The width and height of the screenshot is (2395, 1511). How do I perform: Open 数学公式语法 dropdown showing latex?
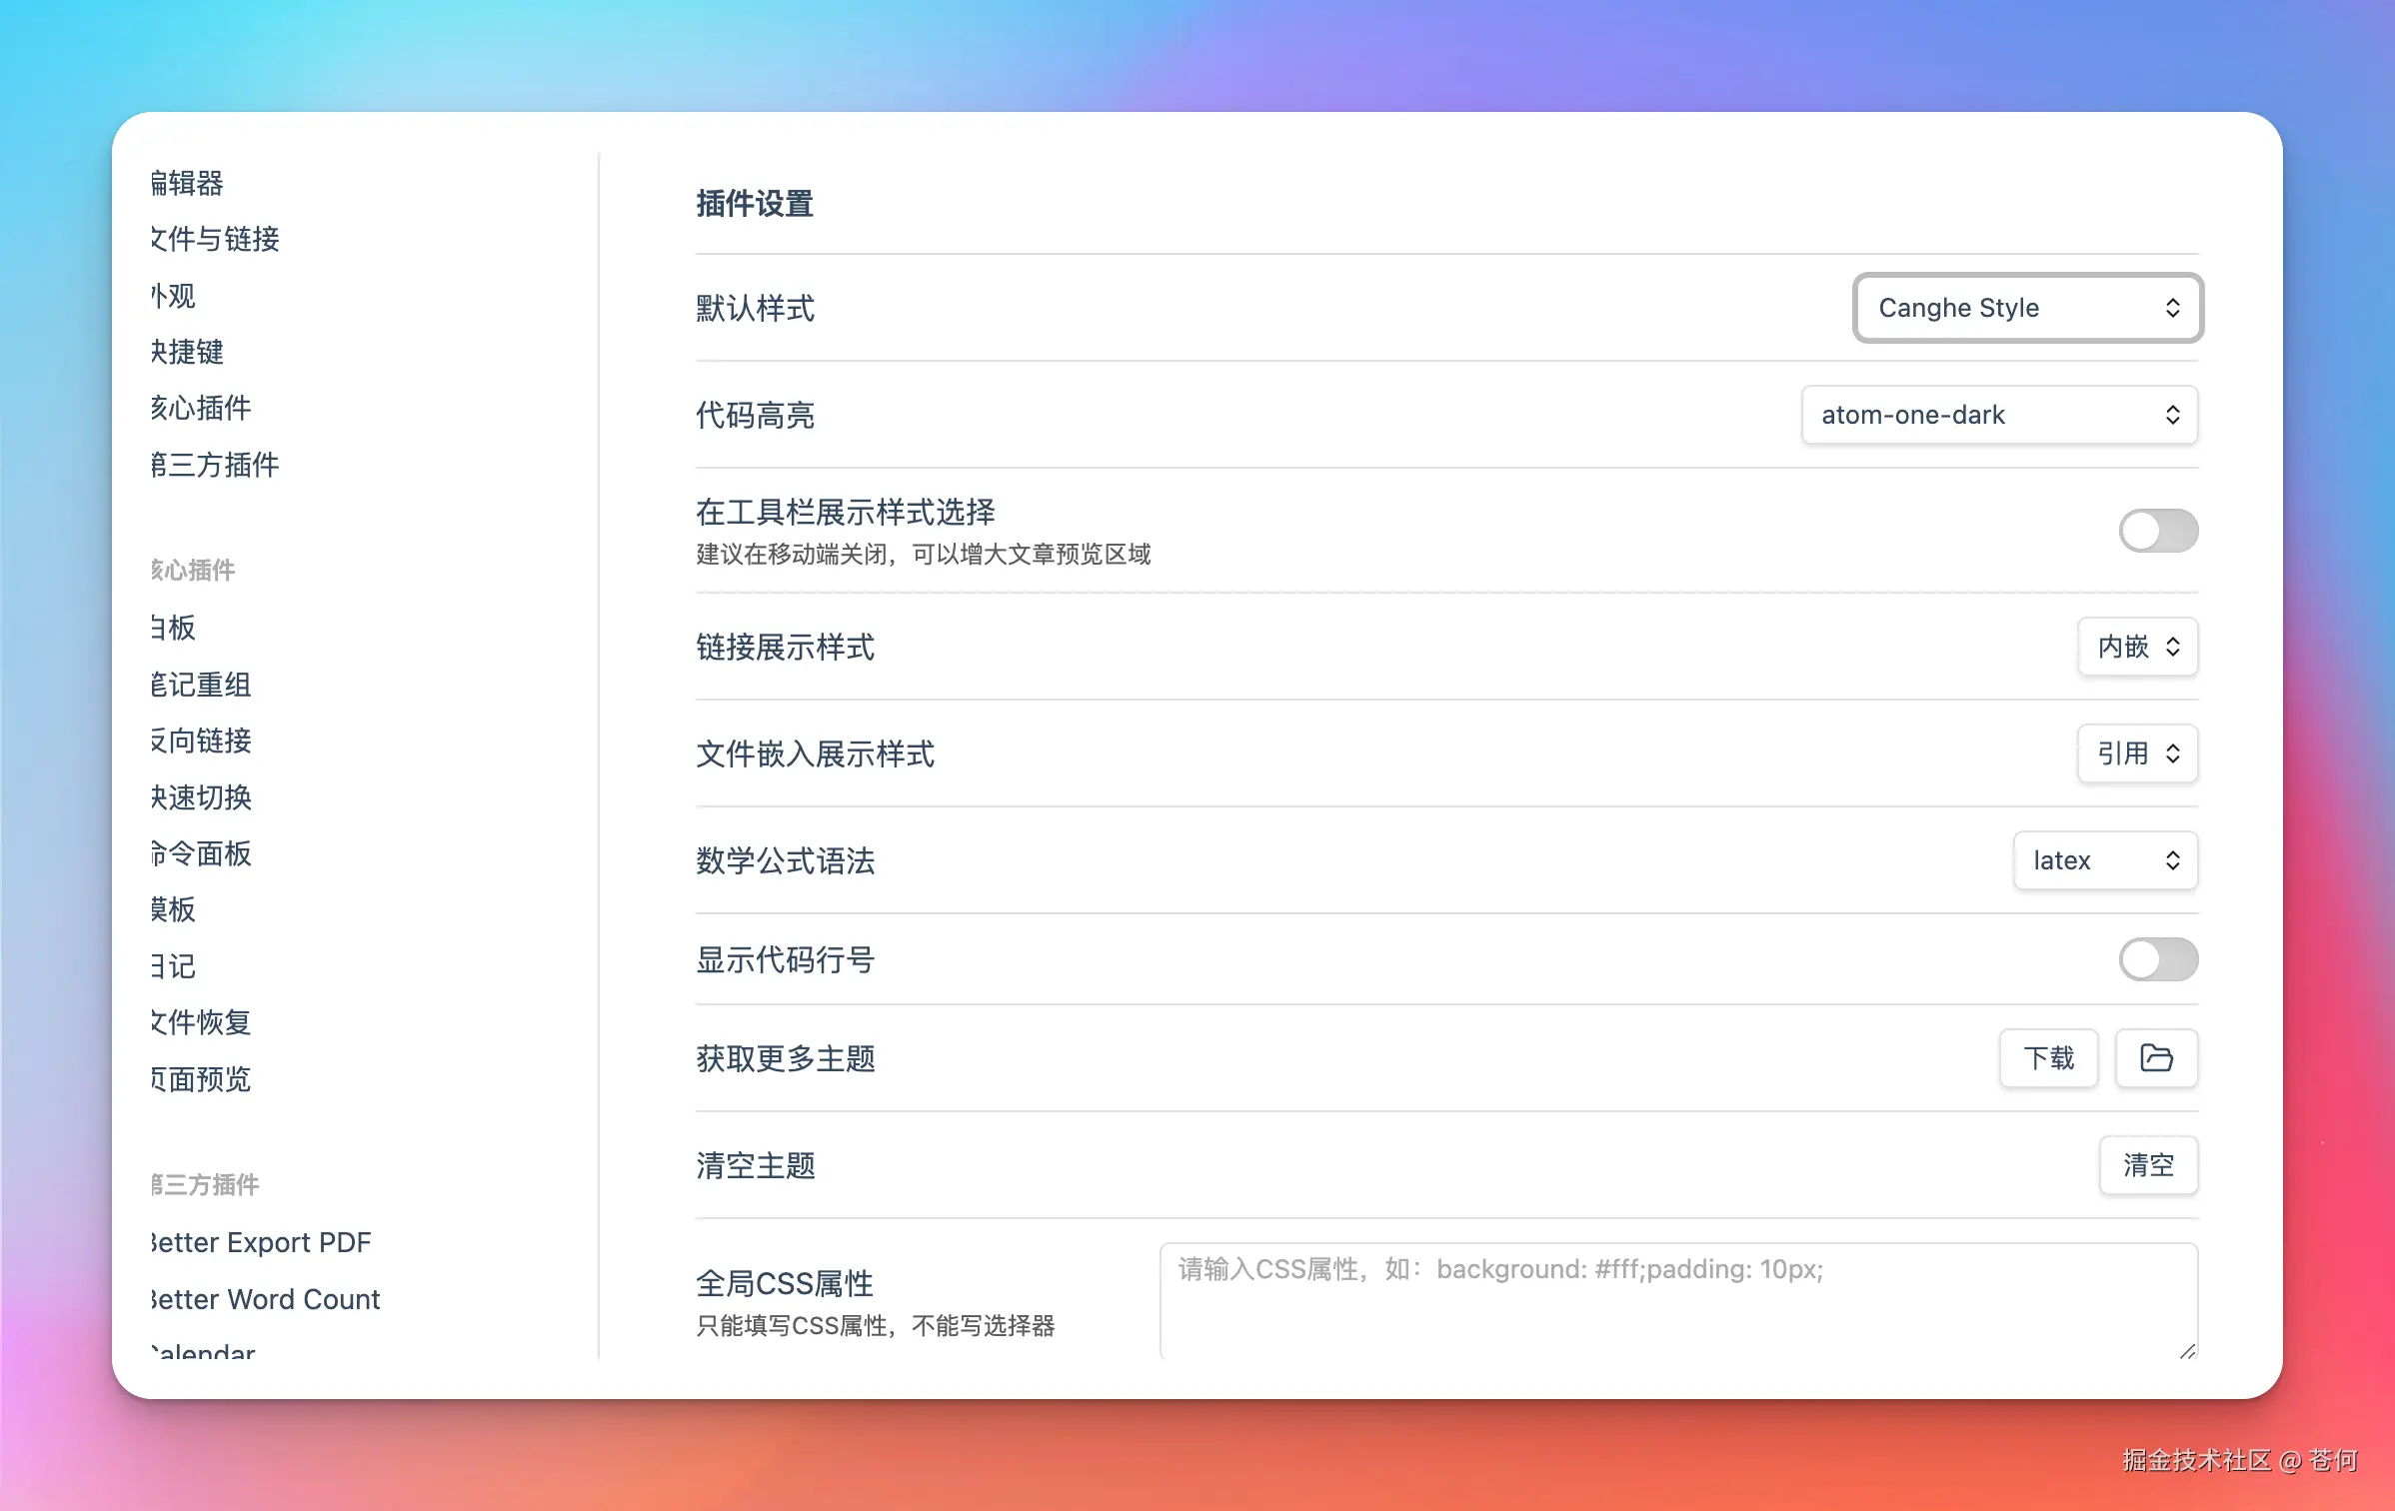coord(2104,860)
